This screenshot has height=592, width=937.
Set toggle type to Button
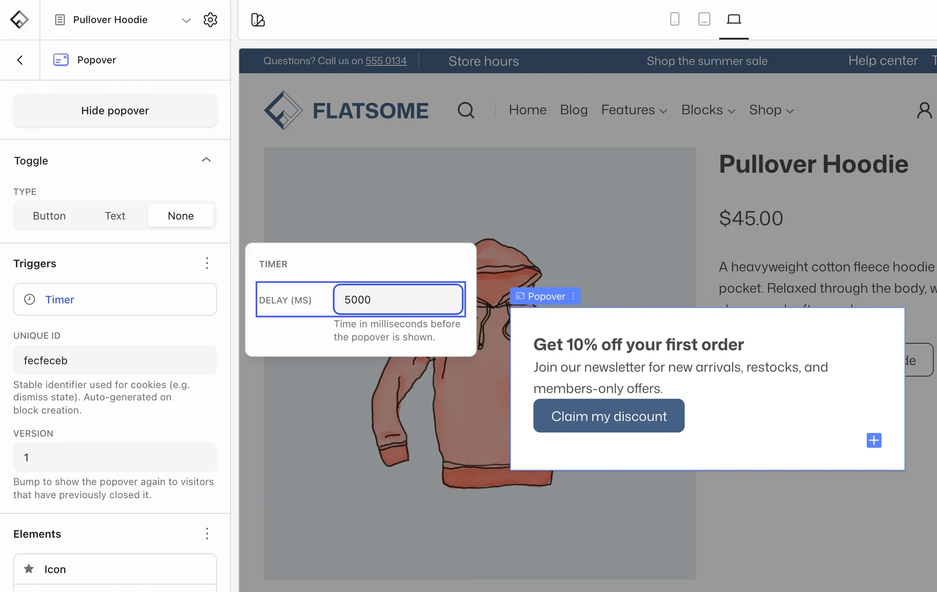pos(49,216)
